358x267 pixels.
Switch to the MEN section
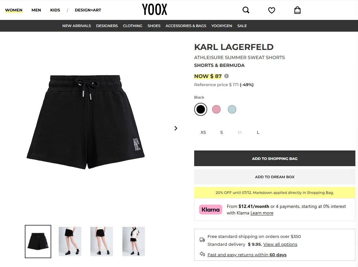click(x=36, y=10)
